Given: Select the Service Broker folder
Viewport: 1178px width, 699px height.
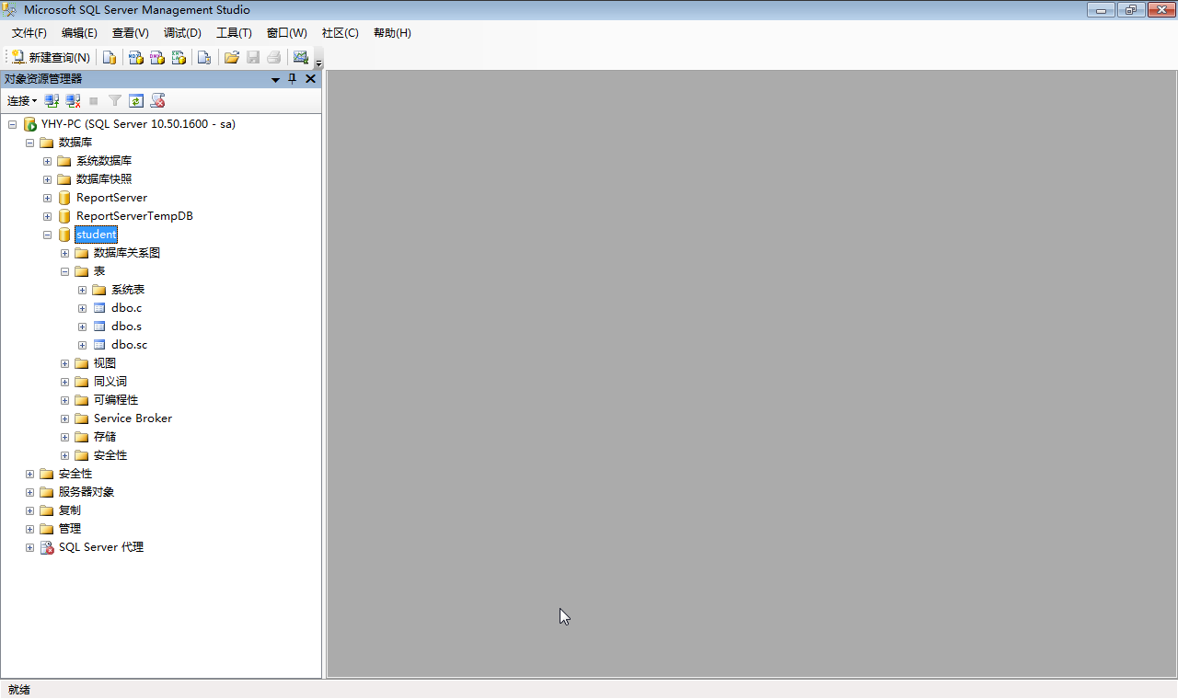Looking at the screenshot, I should click(x=133, y=418).
